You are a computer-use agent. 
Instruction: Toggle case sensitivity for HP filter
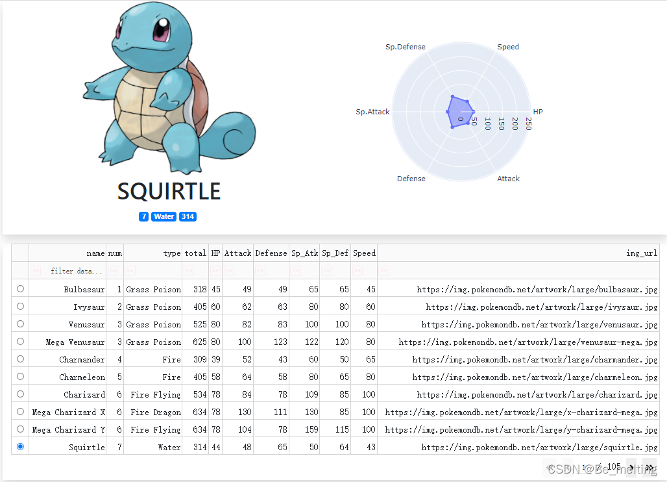point(215,270)
